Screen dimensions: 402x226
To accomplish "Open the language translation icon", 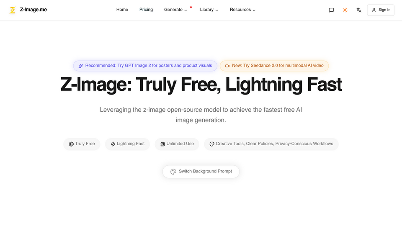I will [x=359, y=10].
